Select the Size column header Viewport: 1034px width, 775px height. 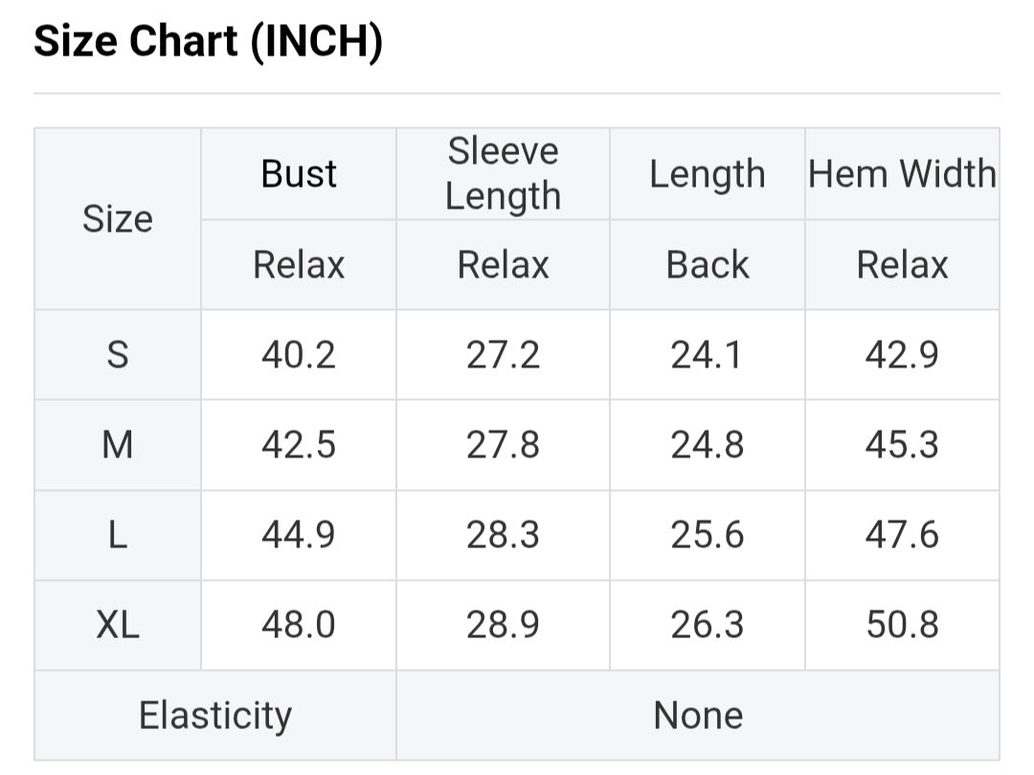(117, 219)
